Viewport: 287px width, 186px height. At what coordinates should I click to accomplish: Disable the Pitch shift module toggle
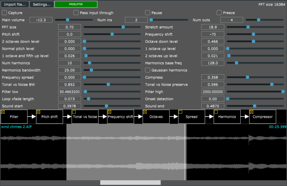[x=39, y=111]
